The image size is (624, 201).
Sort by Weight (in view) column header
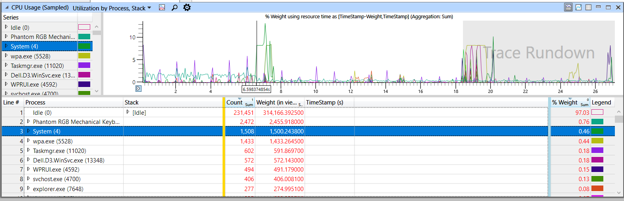click(x=279, y=102)
